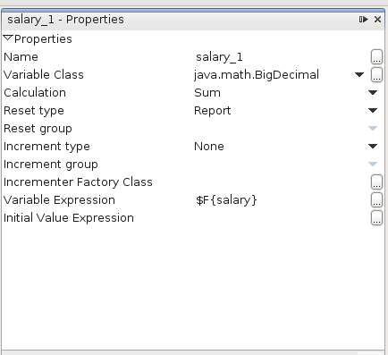Open the Calculation dropdown showing Sum
The width and height of the screenshot is (388, 355).
(373, 93)
